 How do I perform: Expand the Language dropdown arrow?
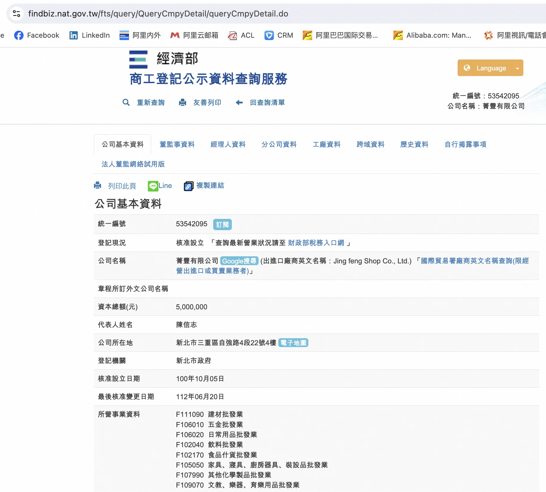coord(517,68)
